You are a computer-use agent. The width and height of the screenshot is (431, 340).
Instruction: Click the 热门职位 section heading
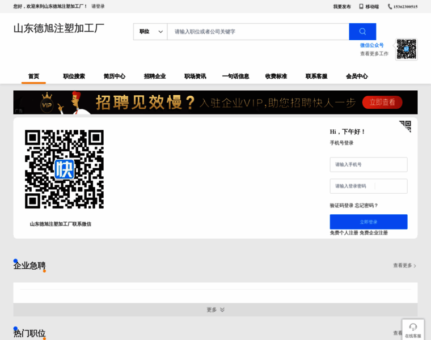tap(29, 333)
